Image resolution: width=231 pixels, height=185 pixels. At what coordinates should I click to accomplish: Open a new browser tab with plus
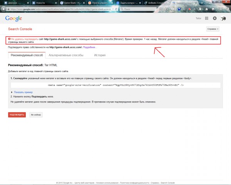[202, 3]
